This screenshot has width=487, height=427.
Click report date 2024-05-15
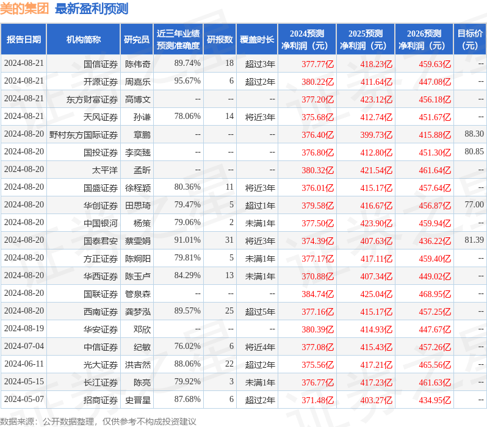[x=24, y=382]
